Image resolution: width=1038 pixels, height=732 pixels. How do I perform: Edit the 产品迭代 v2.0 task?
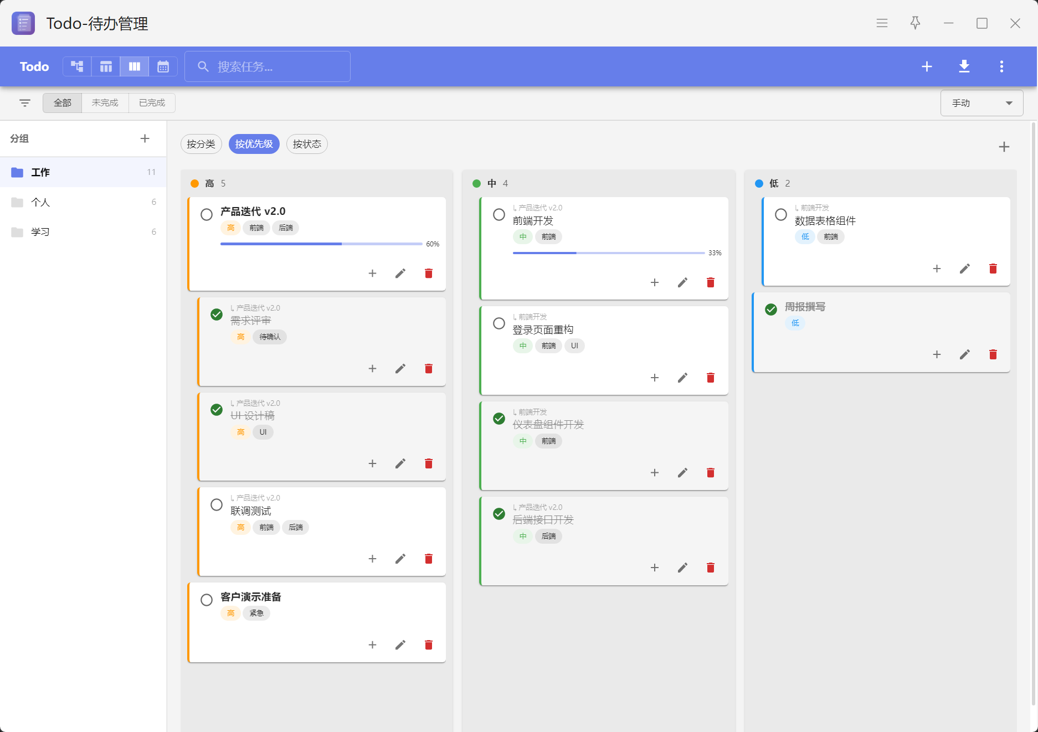pyautogui.click(x=400, y=273)
